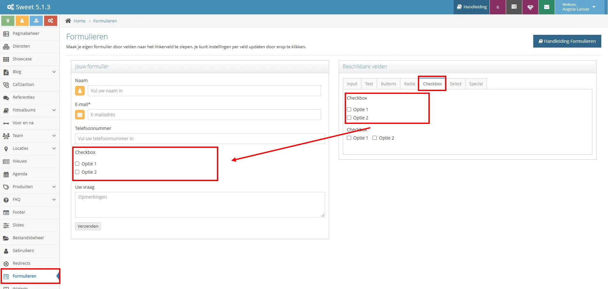Switch to the Radio fields tab
The height and width of the screenshot is (289, 608).
coord(409,84)
